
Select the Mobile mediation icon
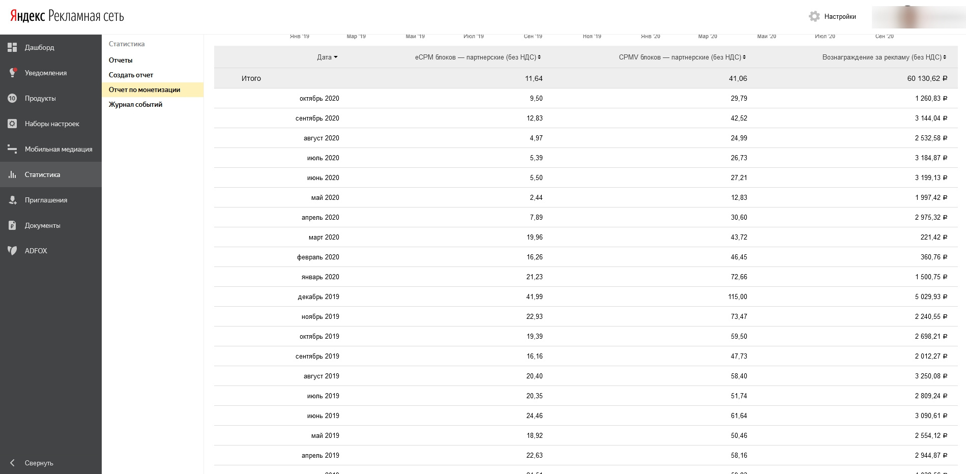click(12, 149)
